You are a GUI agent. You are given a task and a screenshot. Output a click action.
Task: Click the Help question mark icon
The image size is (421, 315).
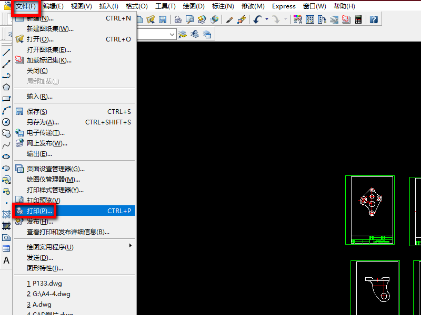[x=374, y=19]
